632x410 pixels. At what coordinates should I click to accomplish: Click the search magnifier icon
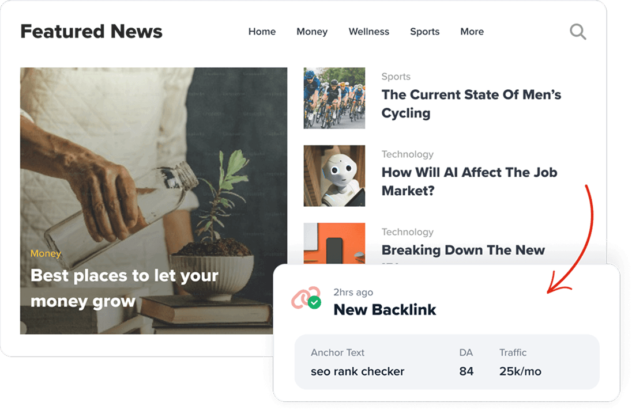click(x=578, y=32)
